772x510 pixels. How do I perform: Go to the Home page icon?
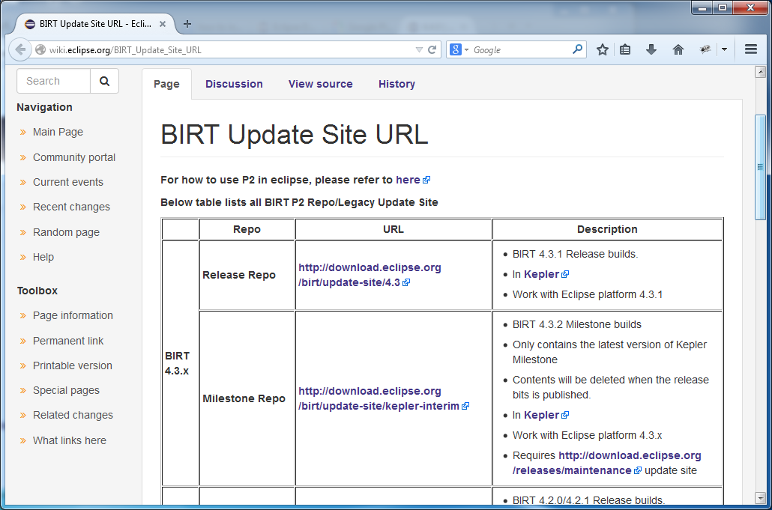pyautogui.click(x=678, y=49)
